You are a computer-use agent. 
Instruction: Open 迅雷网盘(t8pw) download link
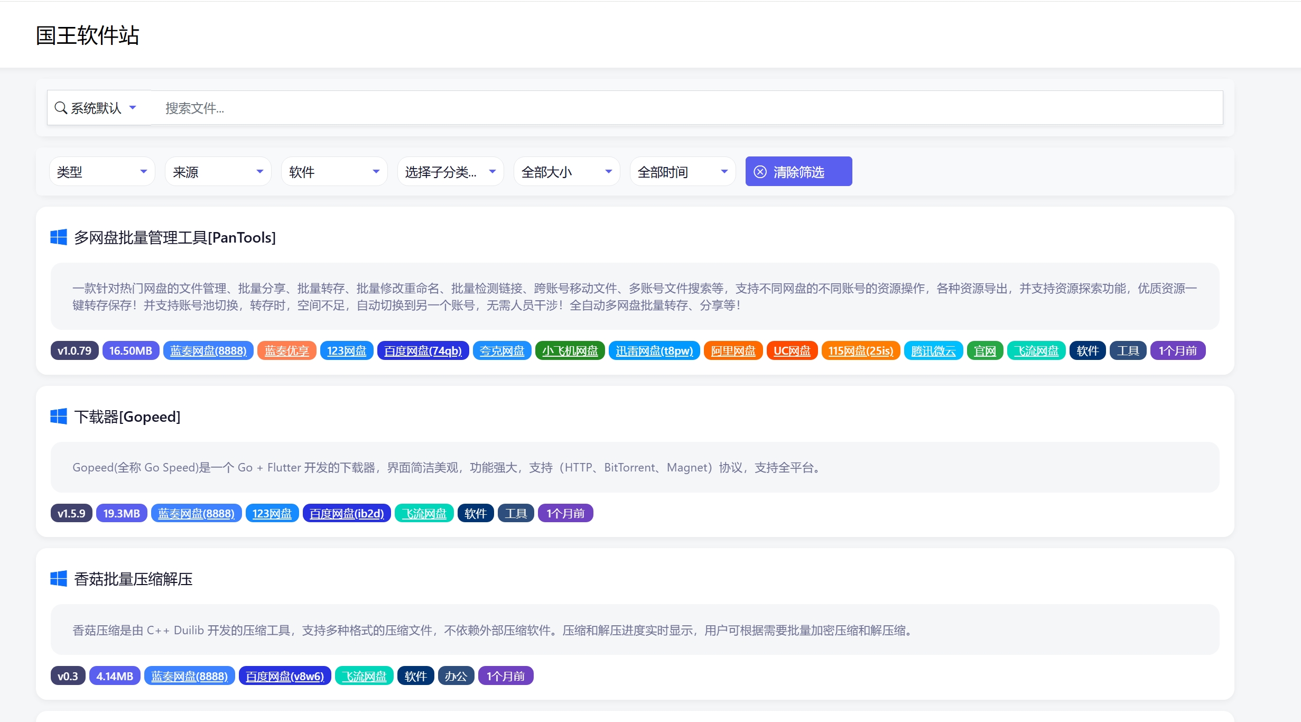[654, 350]
